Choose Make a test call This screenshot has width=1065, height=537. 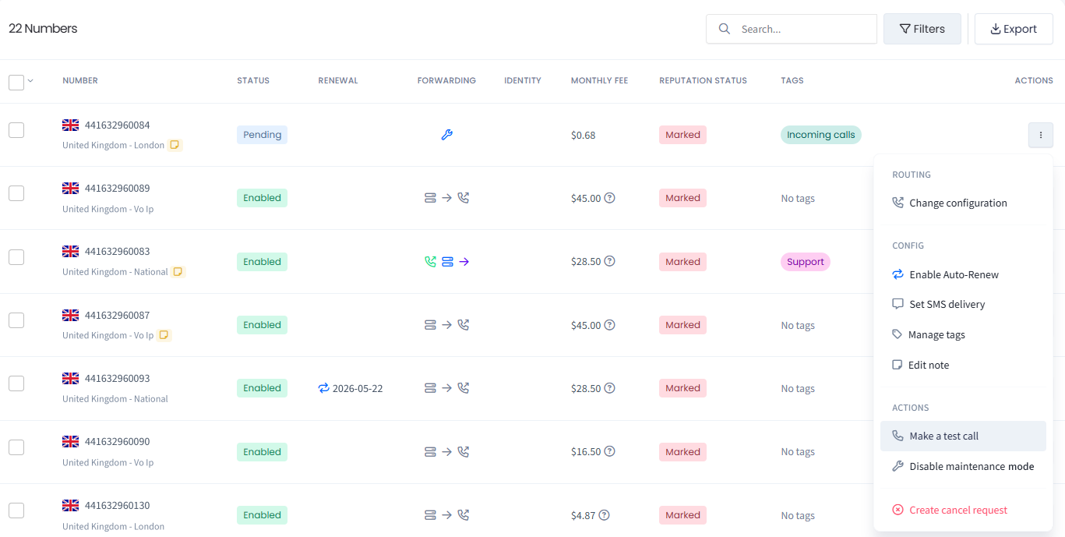pos(963,436)
